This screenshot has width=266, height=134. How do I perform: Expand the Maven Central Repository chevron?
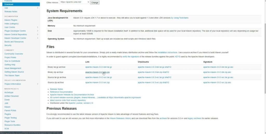pos(37,34)
